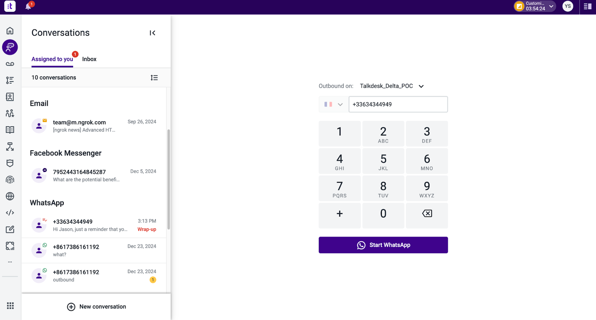
Task: Collapse the Conversations panel
Action: click(x=152, y=33)
